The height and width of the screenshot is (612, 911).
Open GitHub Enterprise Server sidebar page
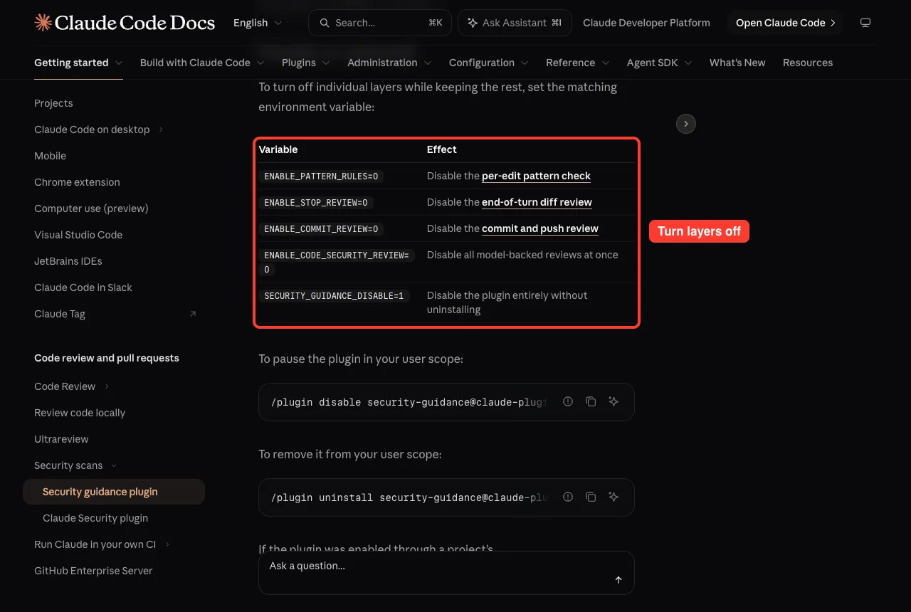pyautogui.click(x=93, y=571)
